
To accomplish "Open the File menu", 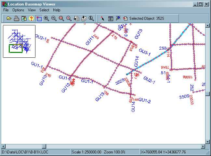I will (6, 10).
